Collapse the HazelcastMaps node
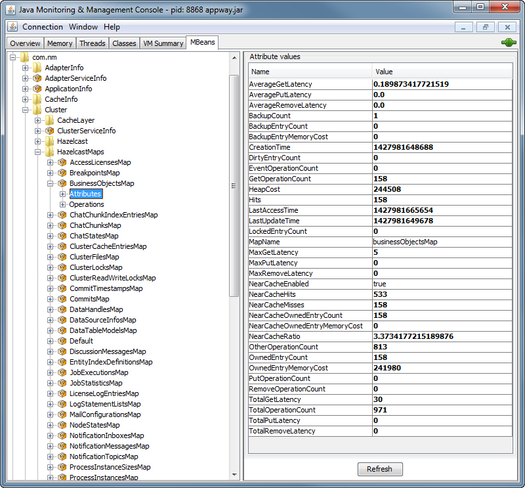The width and height of the screenshot is (525, 488). click(x=37, y=152)
